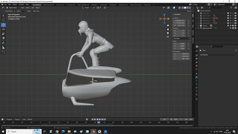Screen dimensions: 238x134
Task: Open the Physics properties tab
Action: click(x=197, y=84)
